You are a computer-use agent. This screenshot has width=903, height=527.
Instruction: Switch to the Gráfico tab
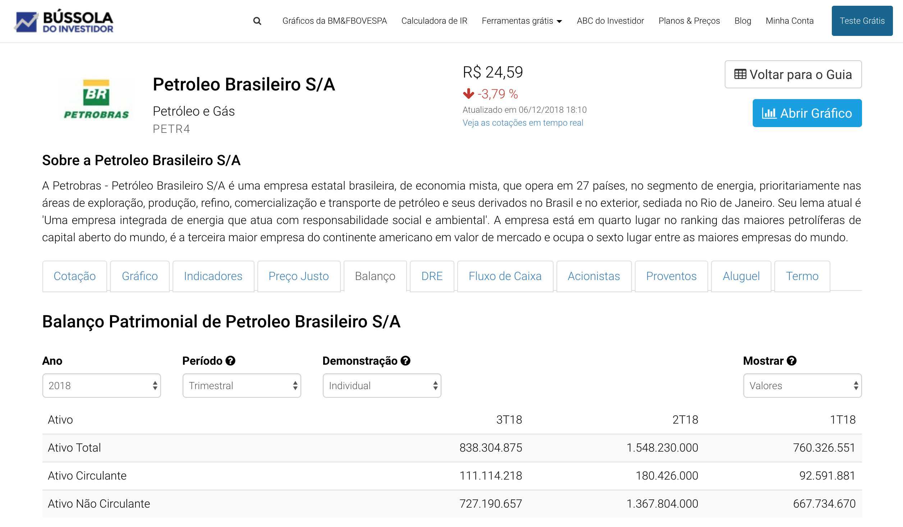coord(140,276)
